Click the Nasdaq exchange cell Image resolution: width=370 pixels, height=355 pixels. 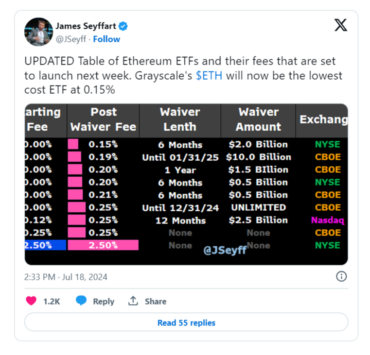click(x=328, y=220)
